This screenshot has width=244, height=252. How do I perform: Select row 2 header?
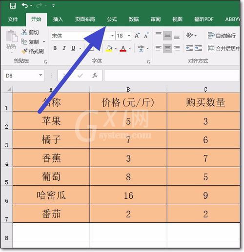(x=6, y=120)
